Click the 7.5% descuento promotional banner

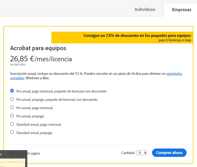(122, 38)
